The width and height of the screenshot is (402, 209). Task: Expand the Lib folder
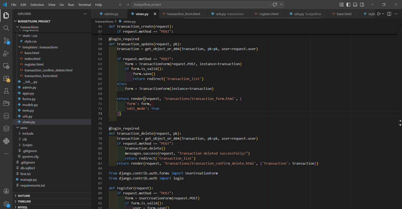(x=20, y=139)
